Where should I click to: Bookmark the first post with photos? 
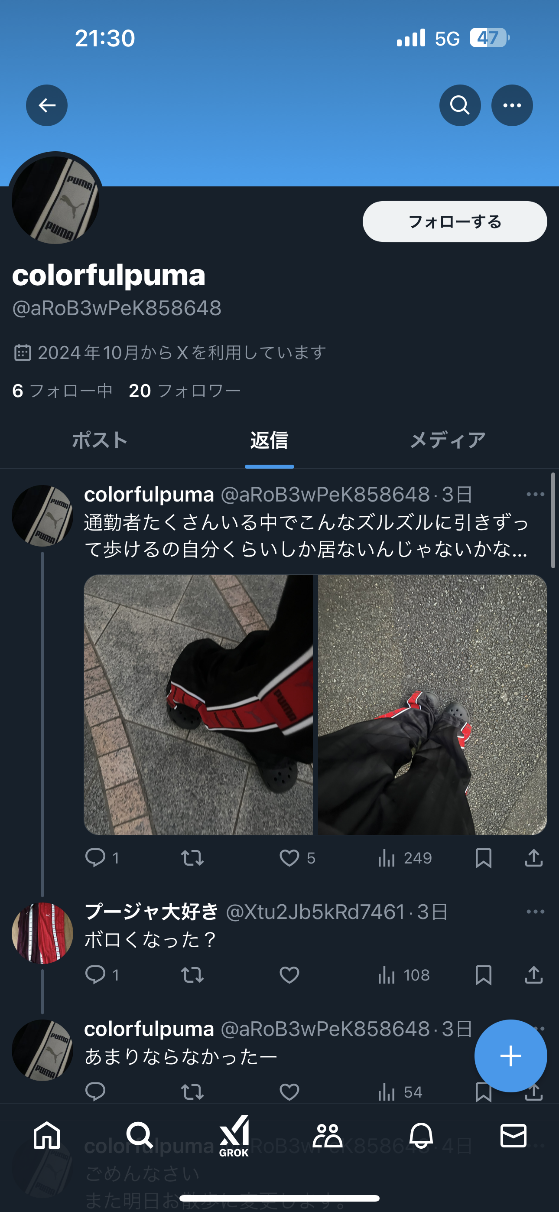tap(483, 858)
